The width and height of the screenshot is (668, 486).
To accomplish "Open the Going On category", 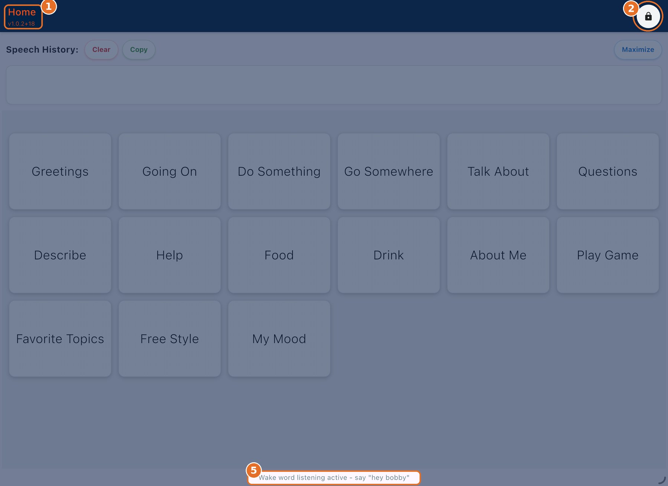I will (x=170, y=171).
